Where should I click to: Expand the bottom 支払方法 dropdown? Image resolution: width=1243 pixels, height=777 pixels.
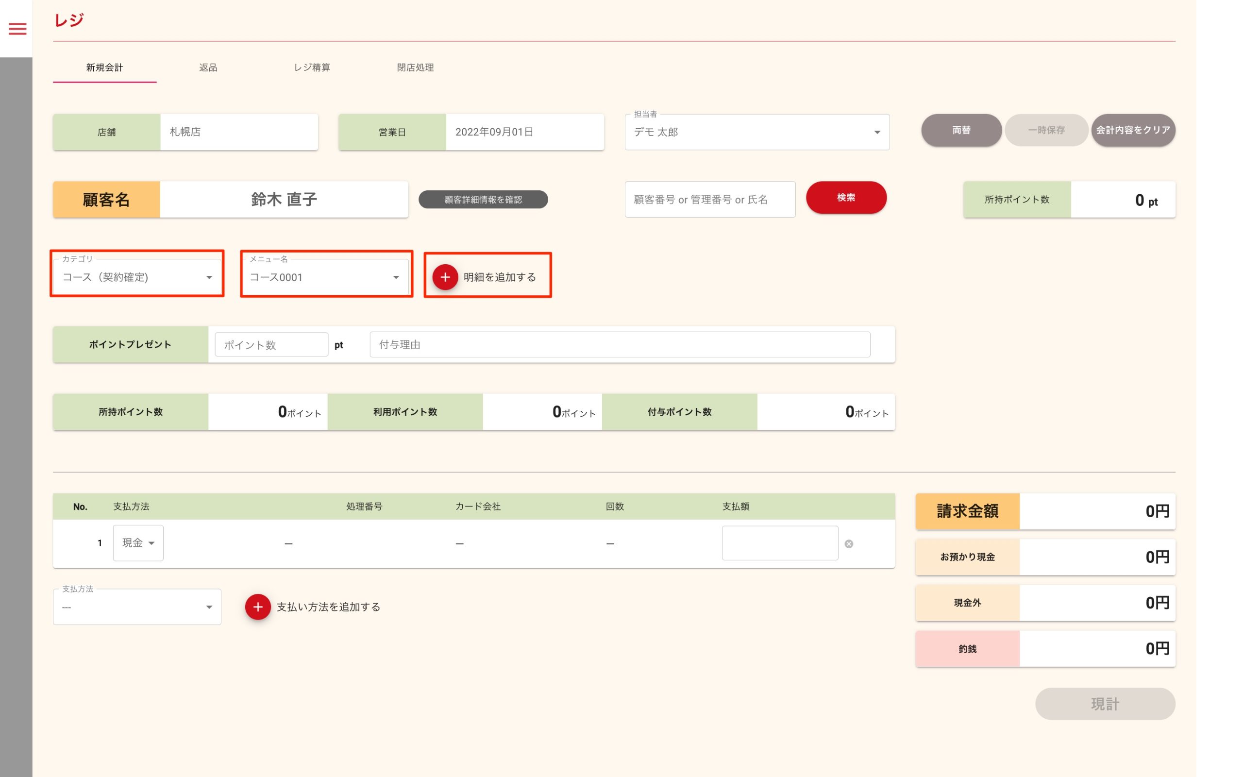pyautogui.click(x=137, y=607)
